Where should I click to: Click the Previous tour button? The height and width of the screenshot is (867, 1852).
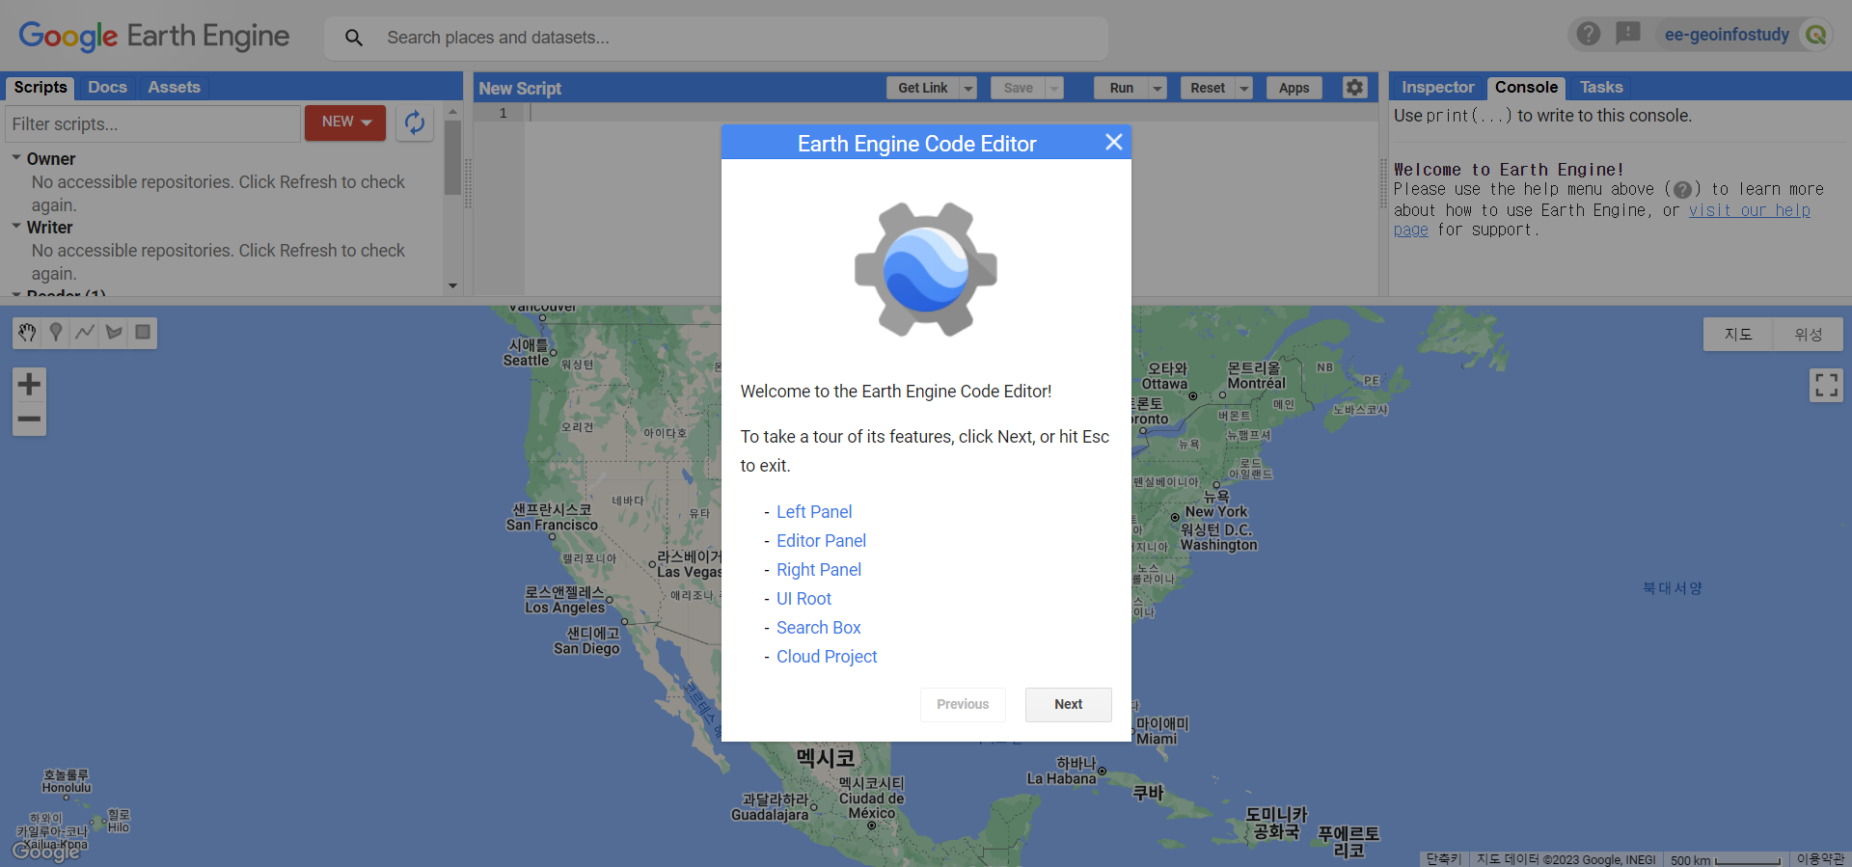963,704
